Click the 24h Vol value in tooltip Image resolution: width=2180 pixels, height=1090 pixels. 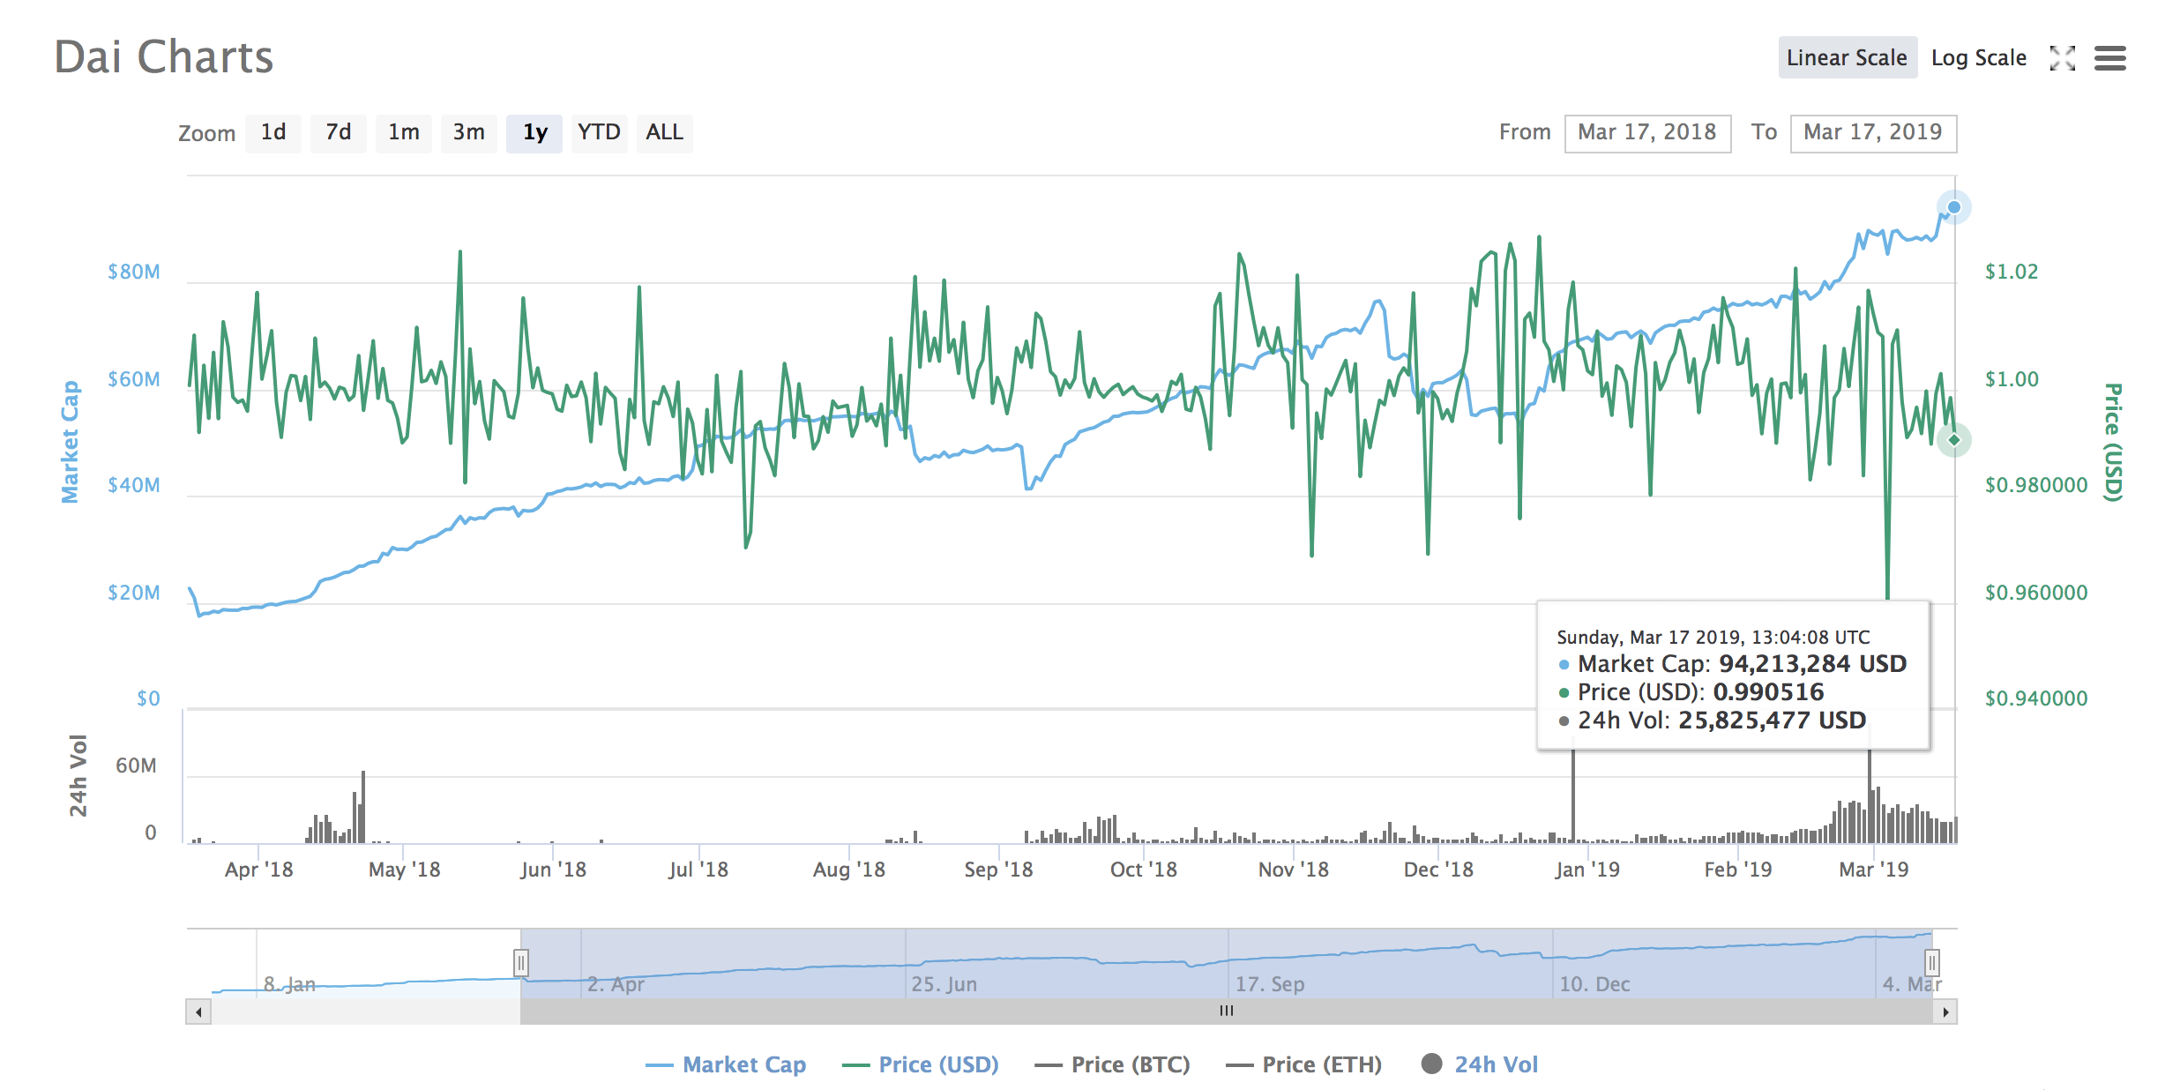(x=1772, y=720)
